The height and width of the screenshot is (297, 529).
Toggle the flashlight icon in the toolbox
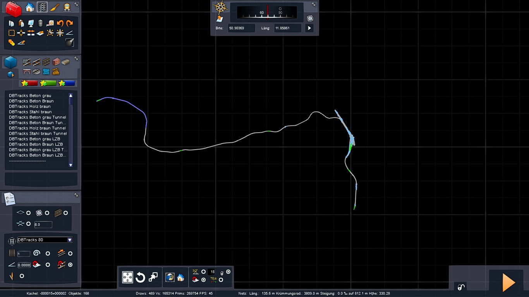click(x=70, y=43)
